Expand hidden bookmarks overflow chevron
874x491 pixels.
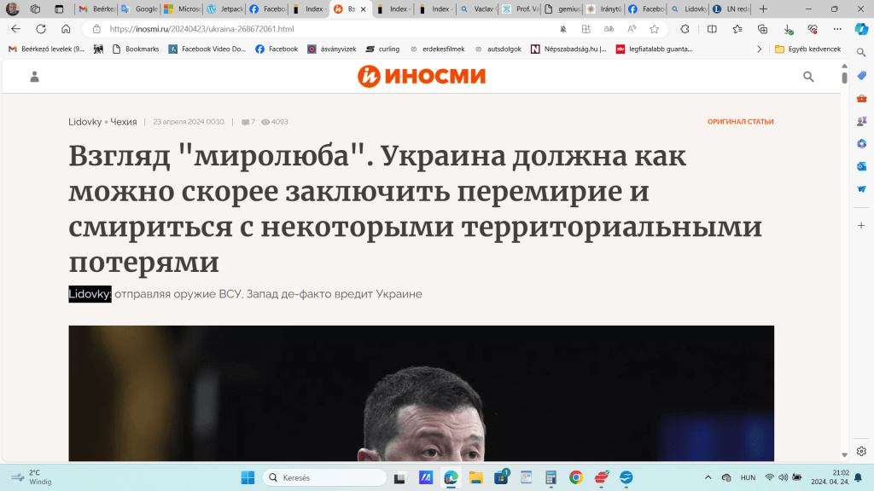[x=759, y=49]
